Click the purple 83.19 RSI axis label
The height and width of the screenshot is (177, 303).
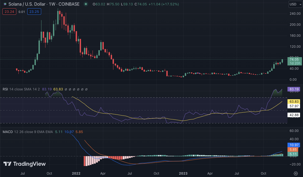(x=294, y=89)
